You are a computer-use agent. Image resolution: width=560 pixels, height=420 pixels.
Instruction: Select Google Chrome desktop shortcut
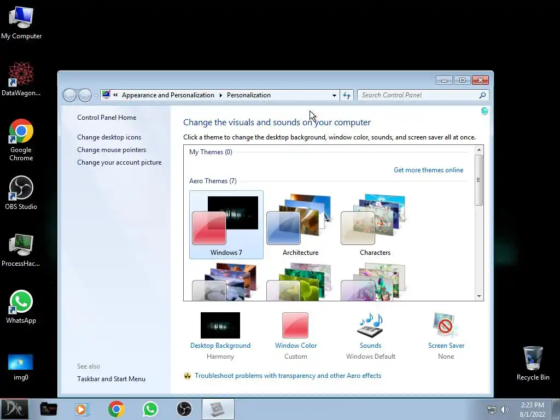[x=21, y=140]
